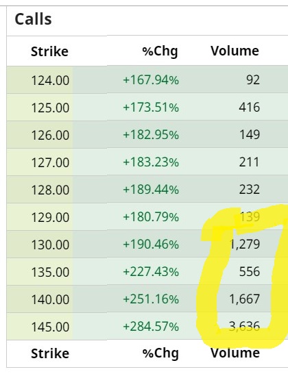Click the bottom %Chg footer header

click(x=160, y=353)
